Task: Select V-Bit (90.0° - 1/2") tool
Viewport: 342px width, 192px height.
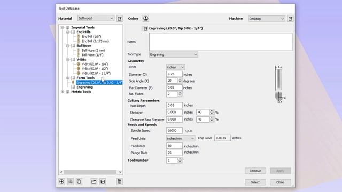Action: click(95, 69)
